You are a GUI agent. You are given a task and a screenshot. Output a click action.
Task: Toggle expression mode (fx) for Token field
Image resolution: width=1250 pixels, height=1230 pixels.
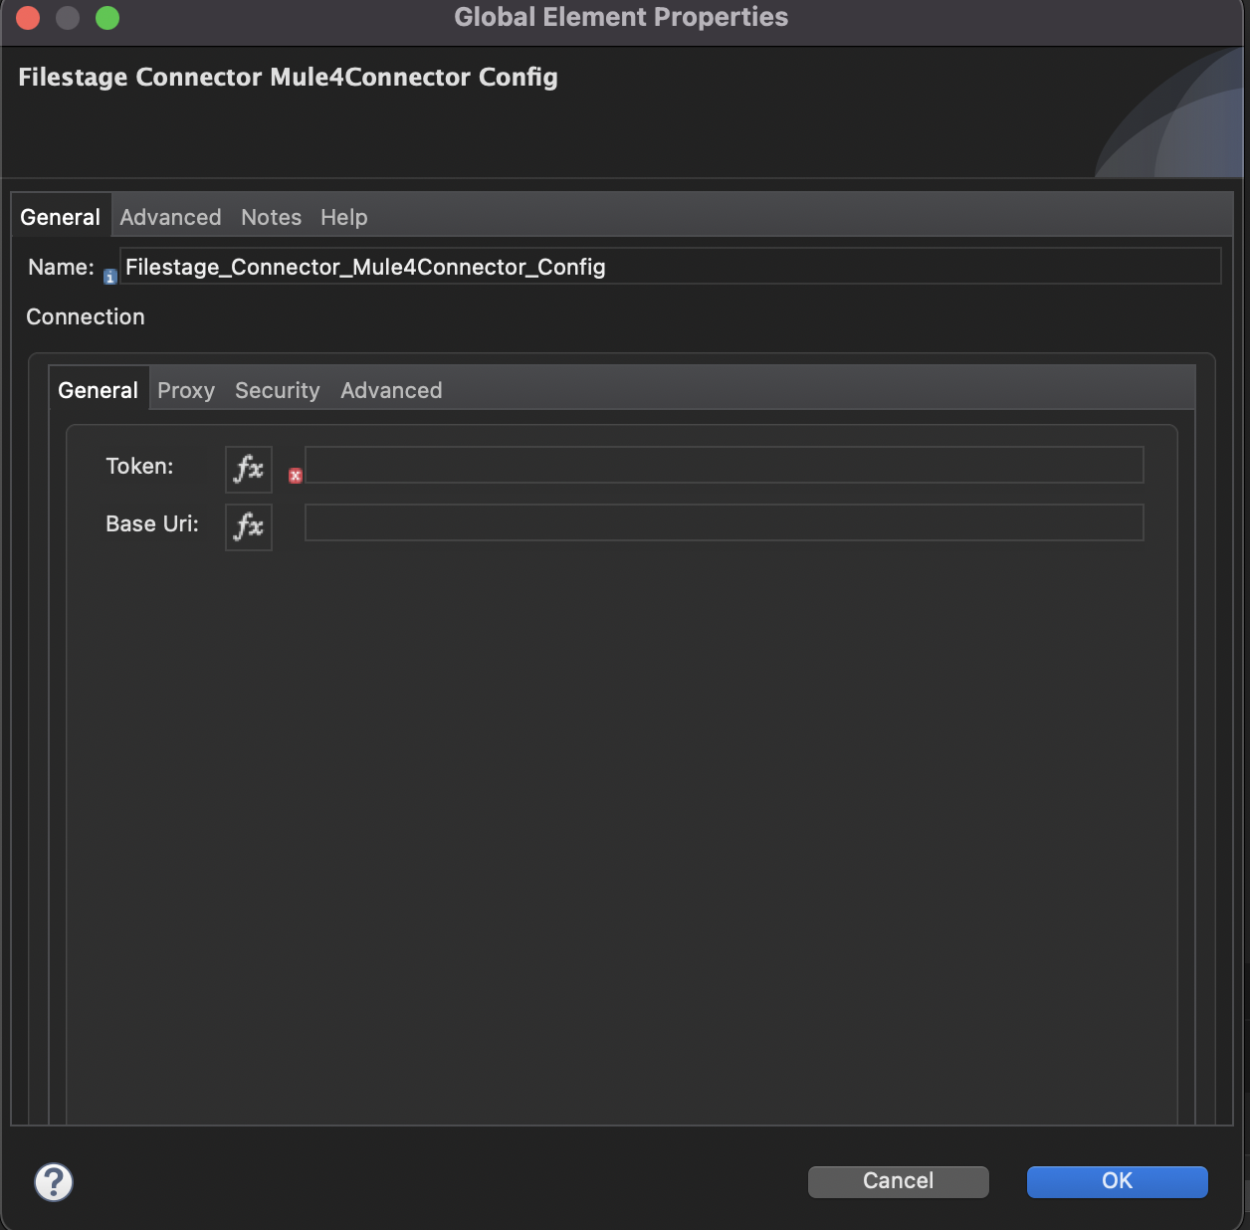(249, 469)
